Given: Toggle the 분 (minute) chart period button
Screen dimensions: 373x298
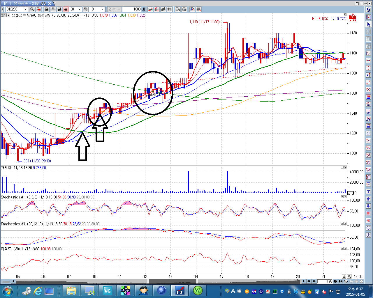Looking at the screenshot, I should pos(66,9).
